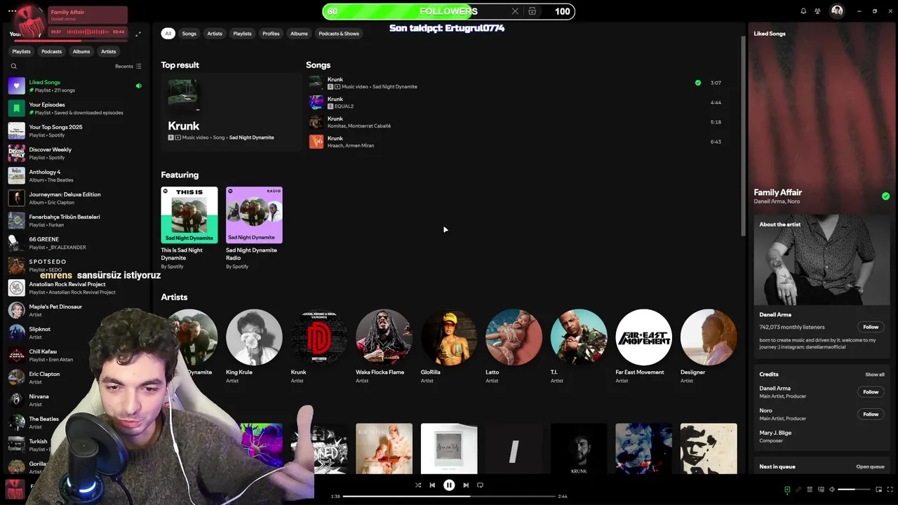Filter library by Podcasts chip
The height and width of the screenshot is (505, 898).
[51, 51]
